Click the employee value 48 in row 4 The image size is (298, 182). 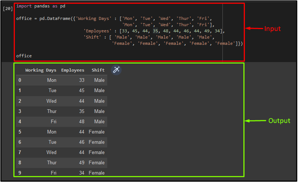[x=81, y=121]
